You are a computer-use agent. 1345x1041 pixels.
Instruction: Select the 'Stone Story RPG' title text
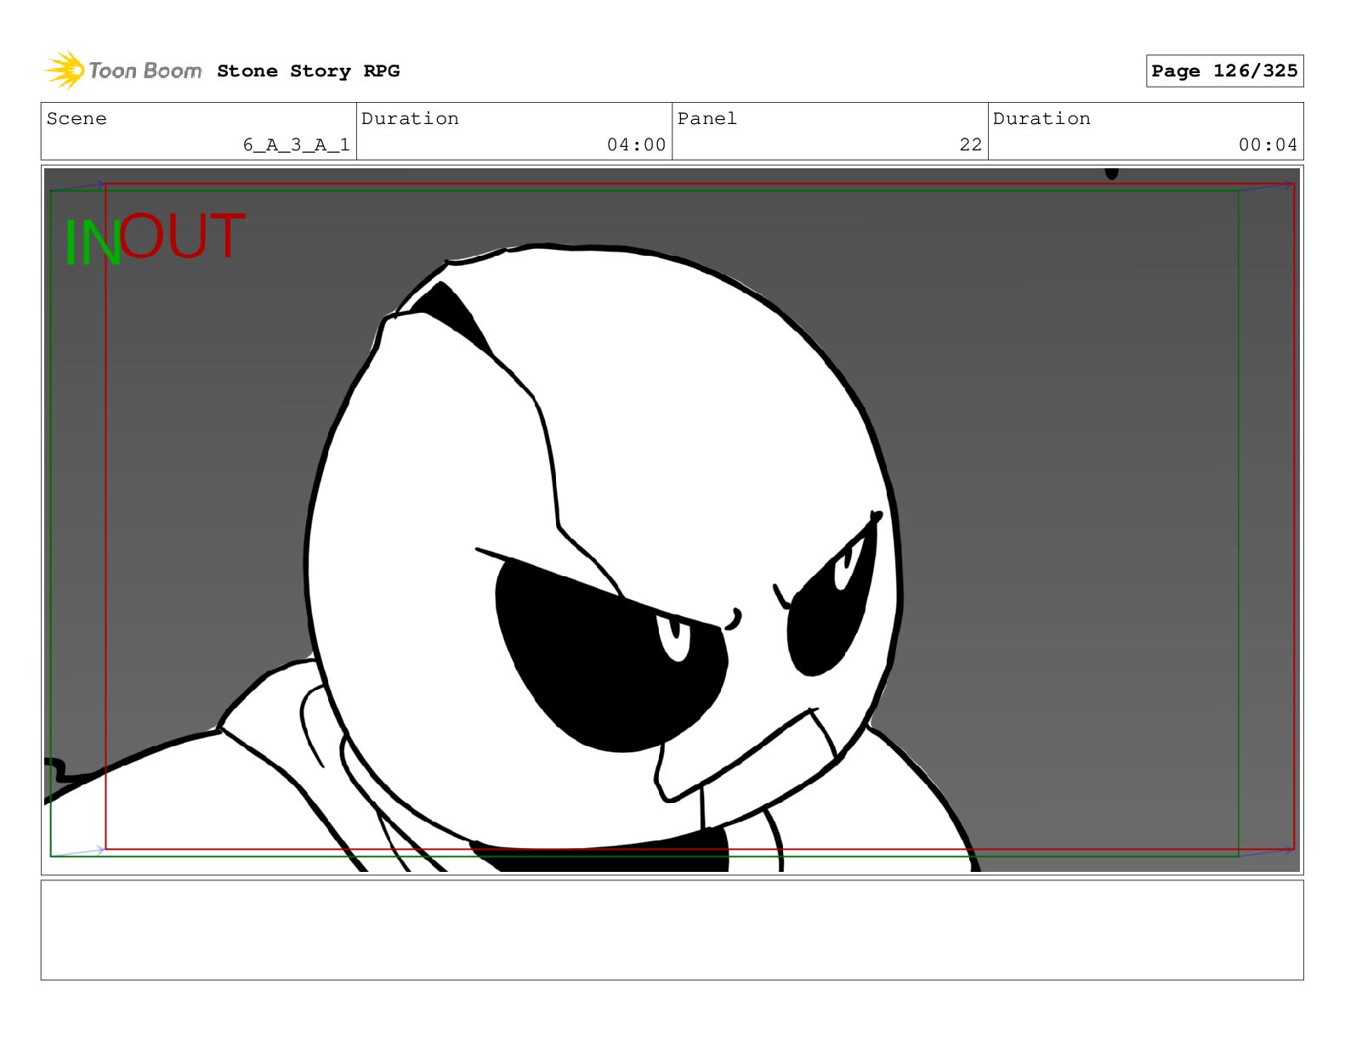[x=308, y=71]
